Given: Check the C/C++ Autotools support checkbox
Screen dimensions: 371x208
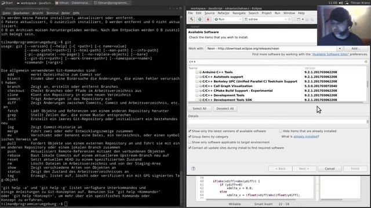Looking at the screenshot, I should [x=197, y=77].
